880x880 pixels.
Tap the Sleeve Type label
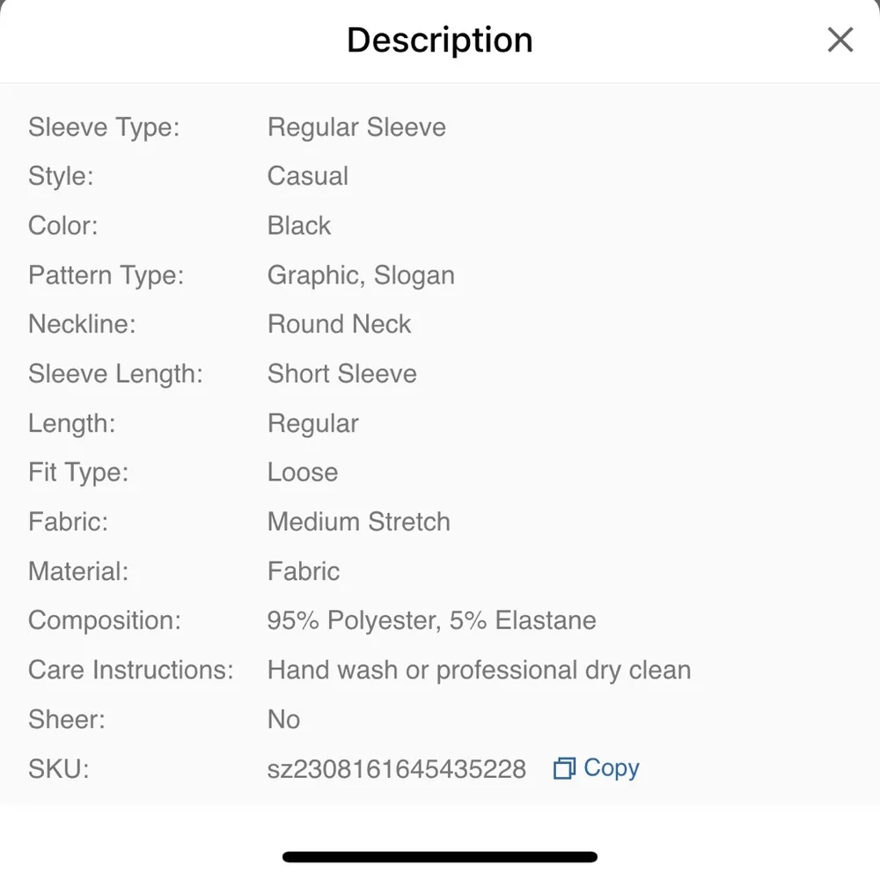point(104,128)
